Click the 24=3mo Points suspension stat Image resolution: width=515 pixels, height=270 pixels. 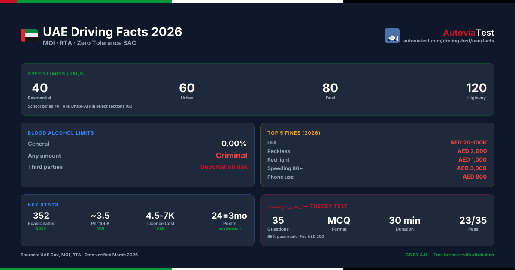(x=230, y=221)
